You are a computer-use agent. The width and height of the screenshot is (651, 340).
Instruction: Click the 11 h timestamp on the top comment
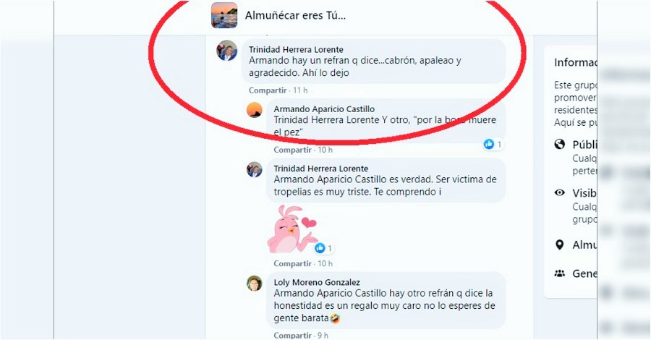[x=300, y=90]
